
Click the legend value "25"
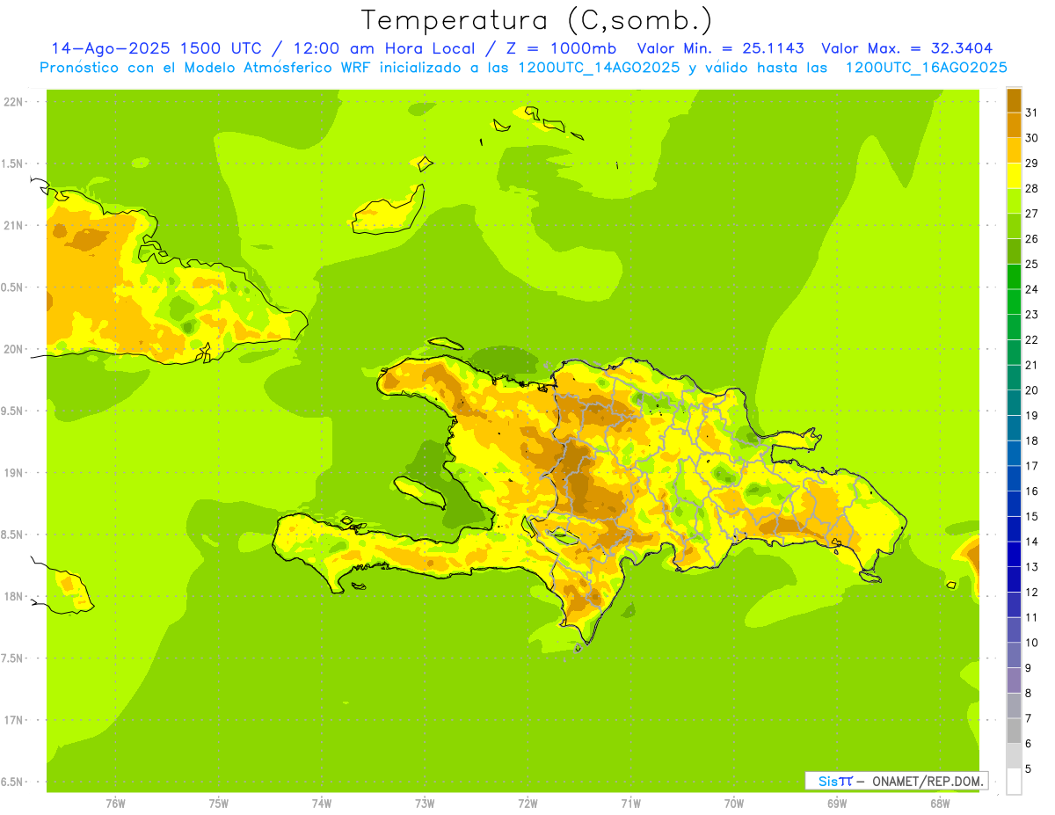[1032, 264]
